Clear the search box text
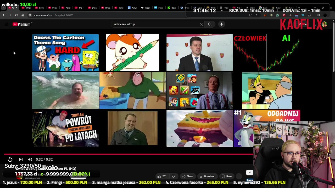The height and width of the screenshot is (188, 335). point(201,24)
